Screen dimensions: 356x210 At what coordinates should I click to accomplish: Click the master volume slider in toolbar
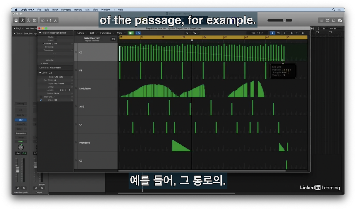280,20
